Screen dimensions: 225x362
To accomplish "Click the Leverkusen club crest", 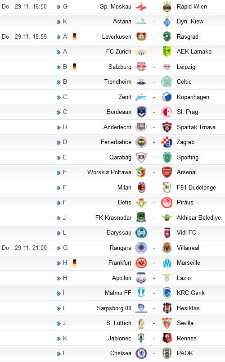I will point(141,37).
